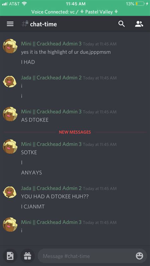Viewport: 150px width, 266px height.
Task: Open the image upload icon
Action: pos(10,256)
